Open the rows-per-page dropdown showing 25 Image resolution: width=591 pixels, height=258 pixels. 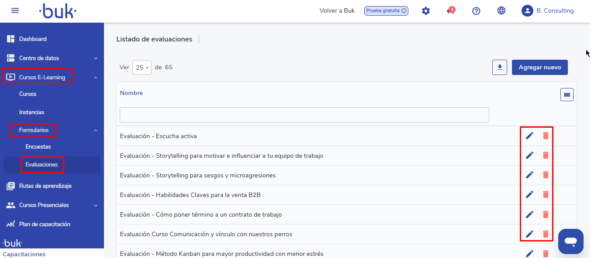click(x=142, y=68)
